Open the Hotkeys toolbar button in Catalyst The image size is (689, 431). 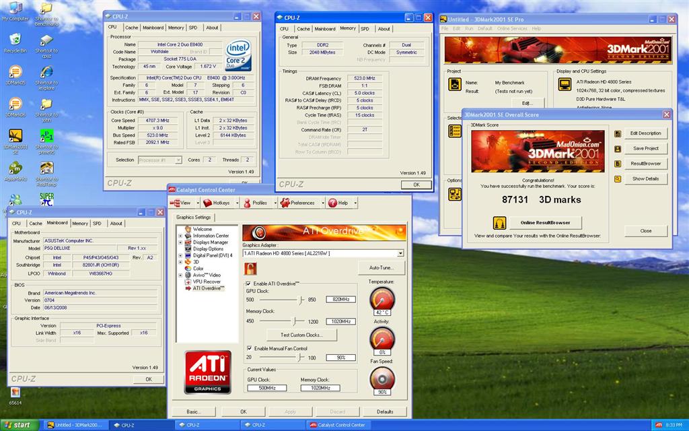click(217, 203)
